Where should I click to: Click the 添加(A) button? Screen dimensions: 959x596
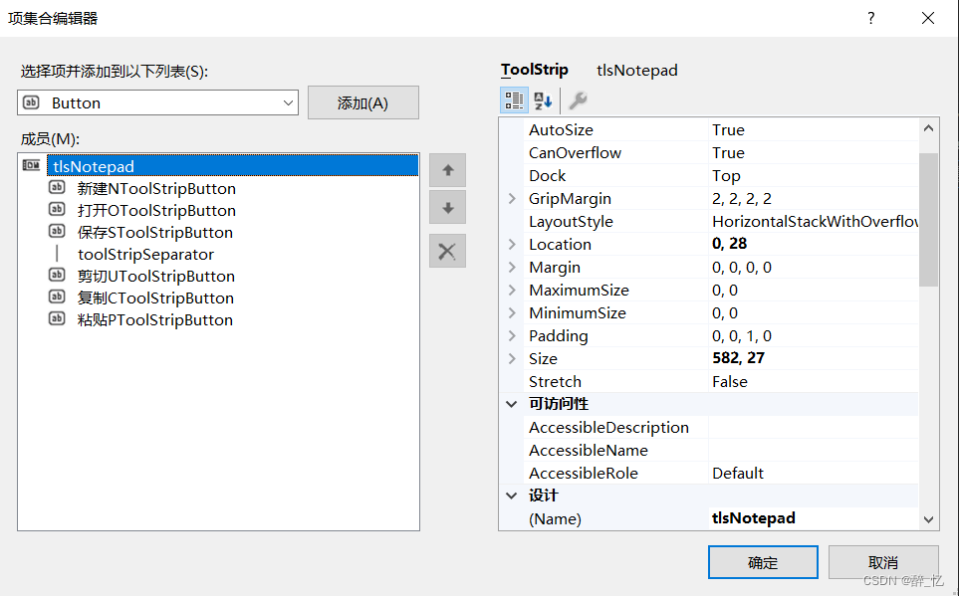tap(362, 102)
